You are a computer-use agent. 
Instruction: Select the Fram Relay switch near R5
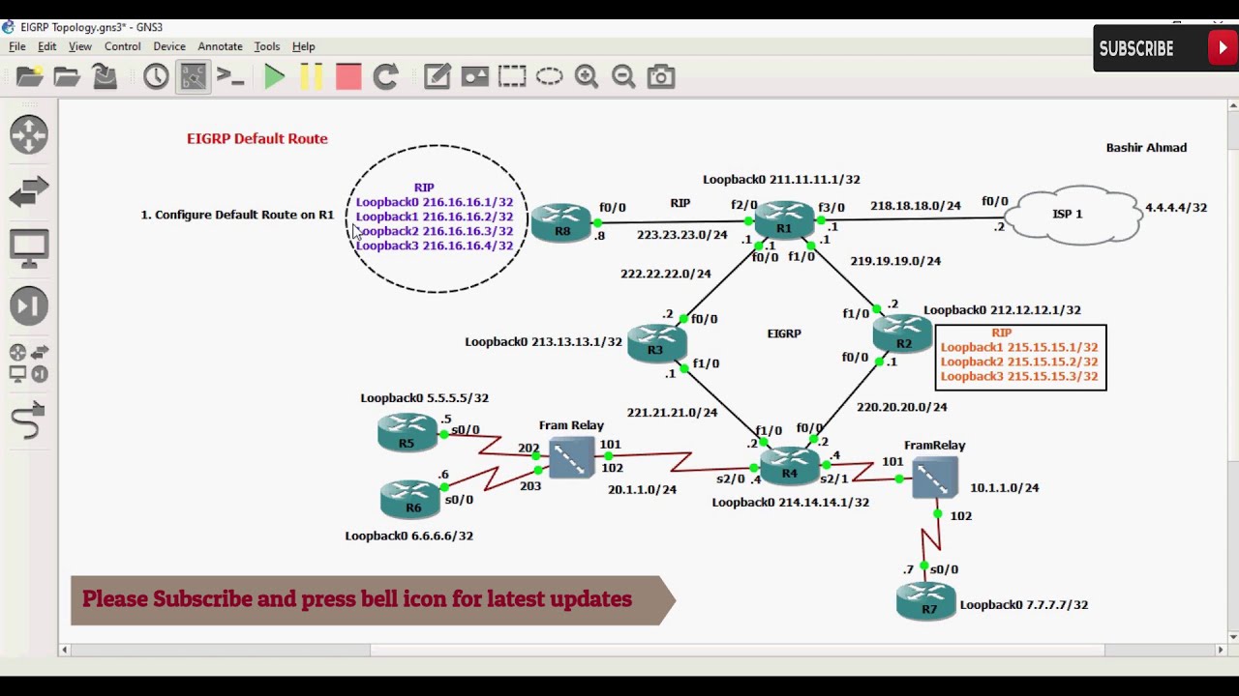[572, 458]
